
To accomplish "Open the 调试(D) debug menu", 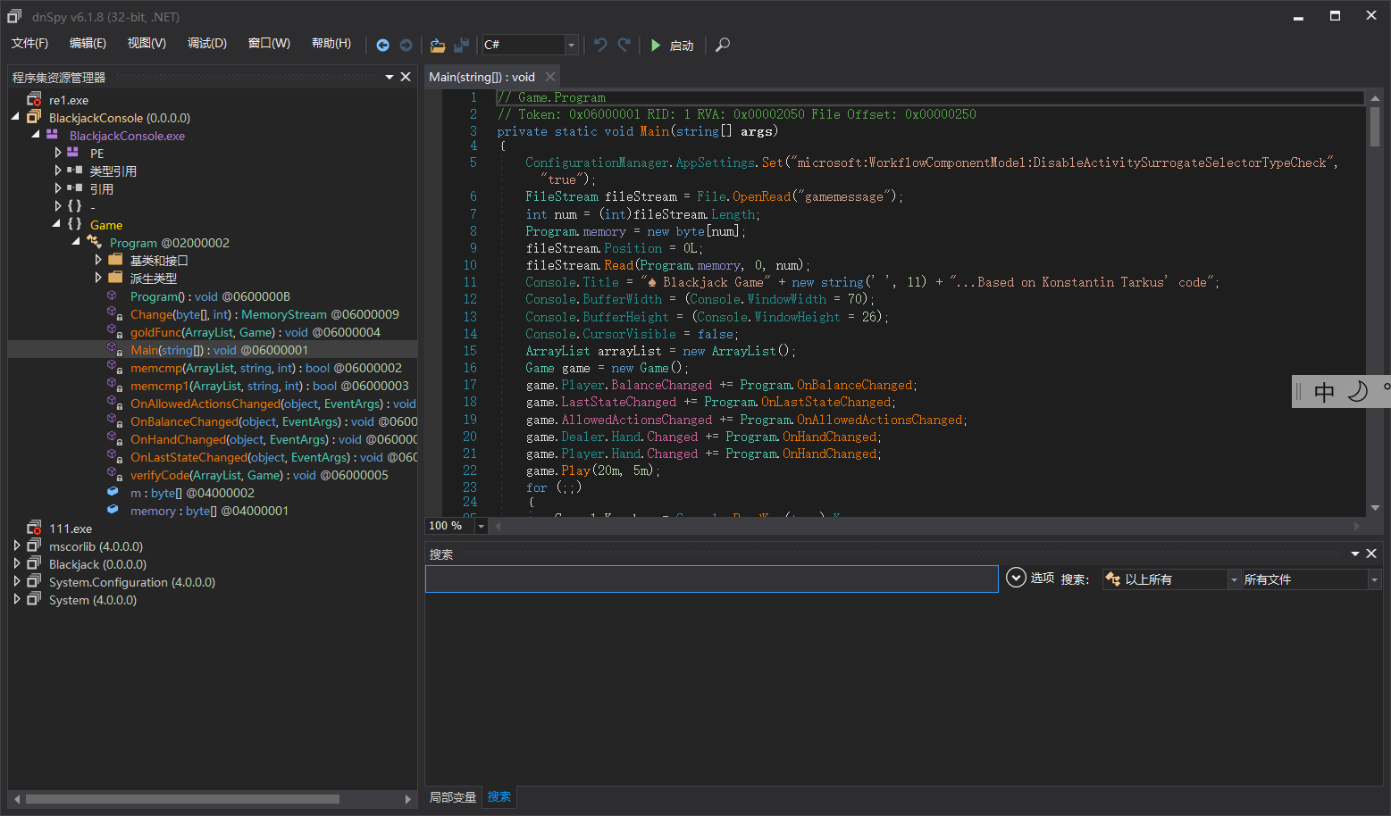I will pos(206,43).
